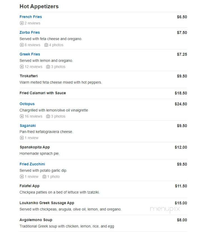Open the Greek Fries item link
This screenshot has height=232, width=215.
coord(30,54)
